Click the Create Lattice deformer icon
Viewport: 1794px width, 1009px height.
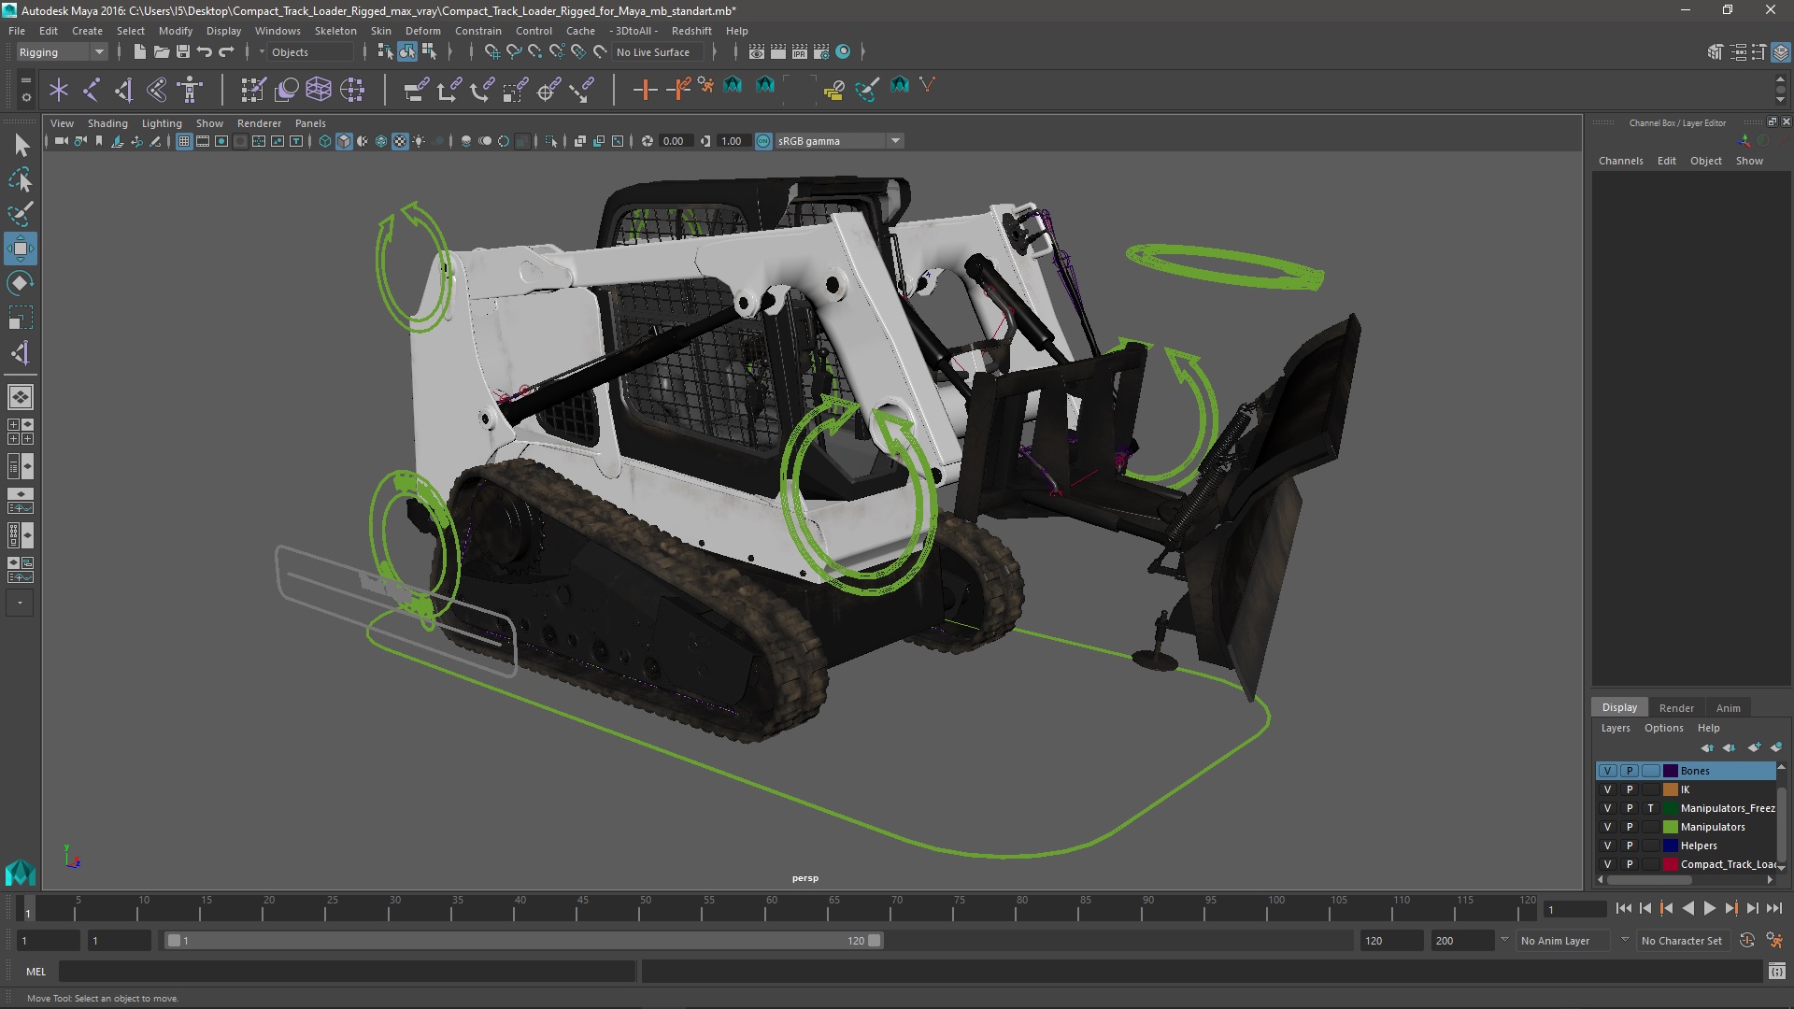tap(319, 90)
